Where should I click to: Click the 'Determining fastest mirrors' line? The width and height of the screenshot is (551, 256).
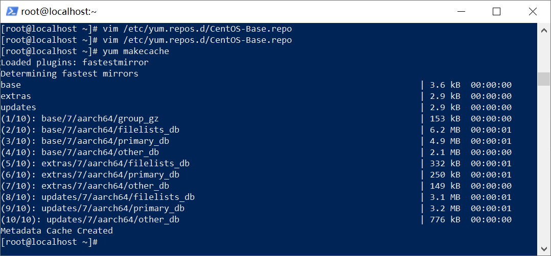pos(70,74)
